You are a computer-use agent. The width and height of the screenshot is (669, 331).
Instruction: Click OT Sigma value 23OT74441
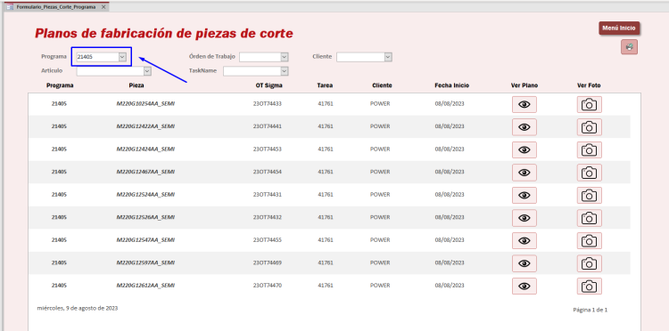(x=267, y=126)
